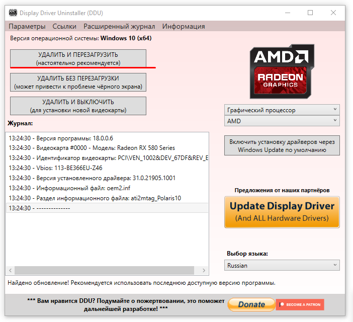Click the horizontal scrollbar thumb in log
The height and width of the screenshot is (322, 353).
[104, 270]
